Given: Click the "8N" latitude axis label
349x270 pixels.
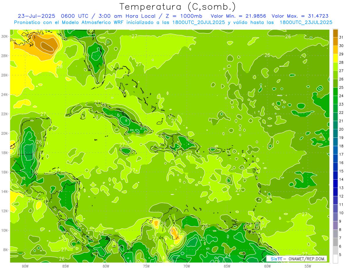Looking at the screenshot, I should click(x=6, y=250).
